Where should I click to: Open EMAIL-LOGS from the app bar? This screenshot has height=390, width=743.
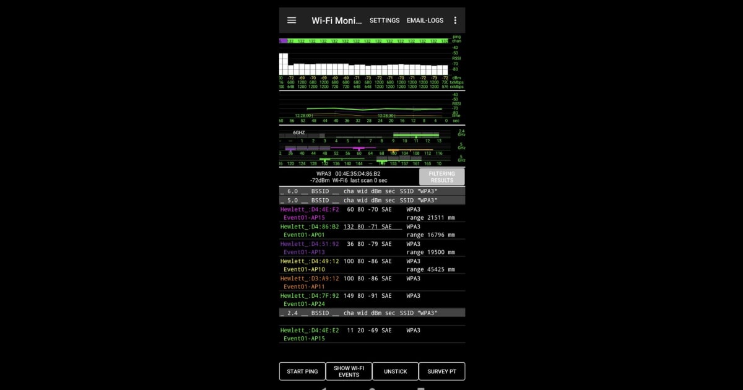(425, 20)
